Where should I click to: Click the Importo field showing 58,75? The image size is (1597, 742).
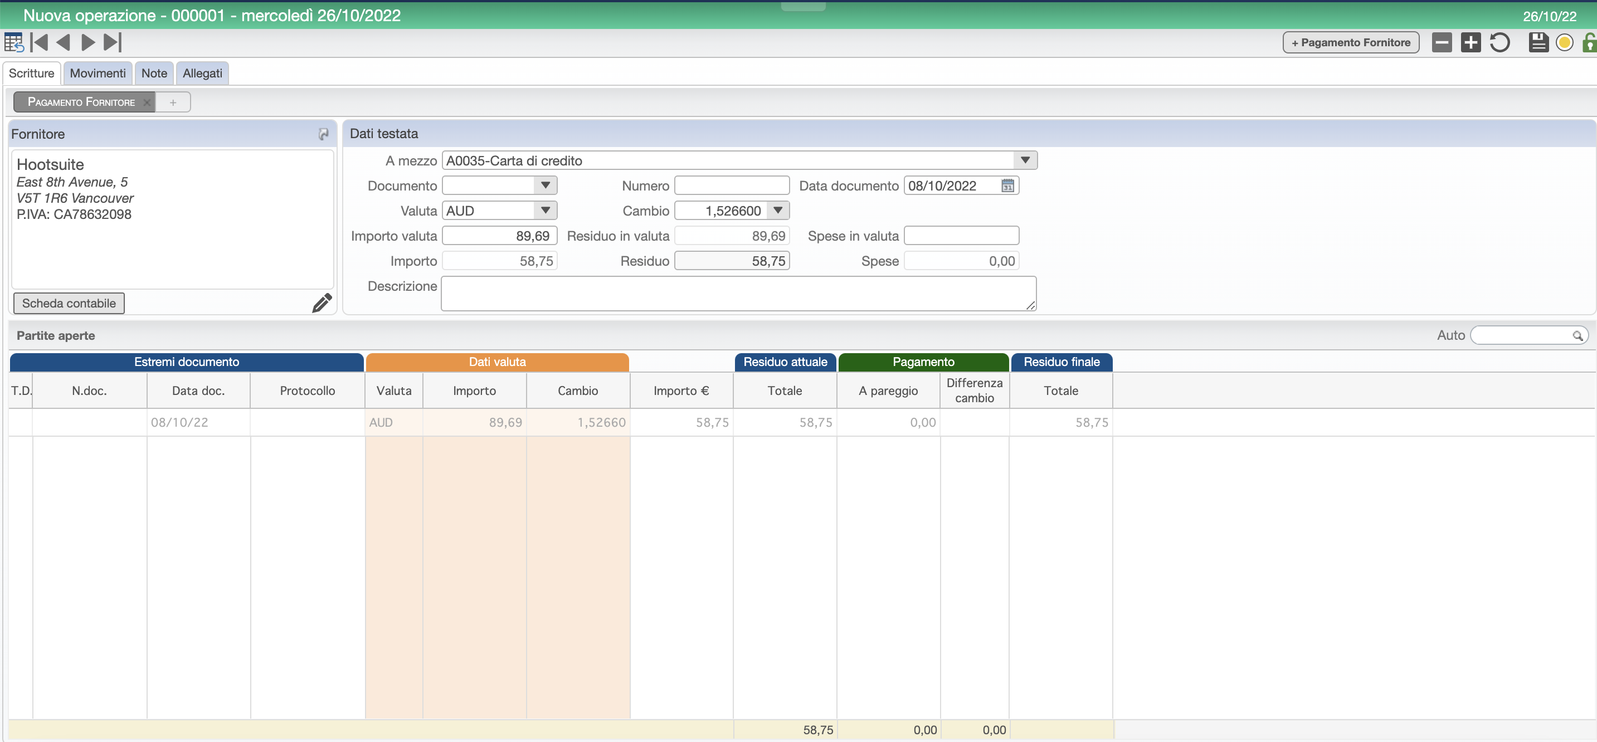[x=499, y=261]
